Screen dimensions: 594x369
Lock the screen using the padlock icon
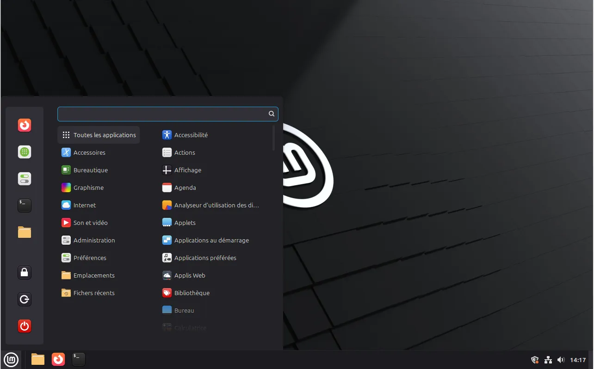25,272
